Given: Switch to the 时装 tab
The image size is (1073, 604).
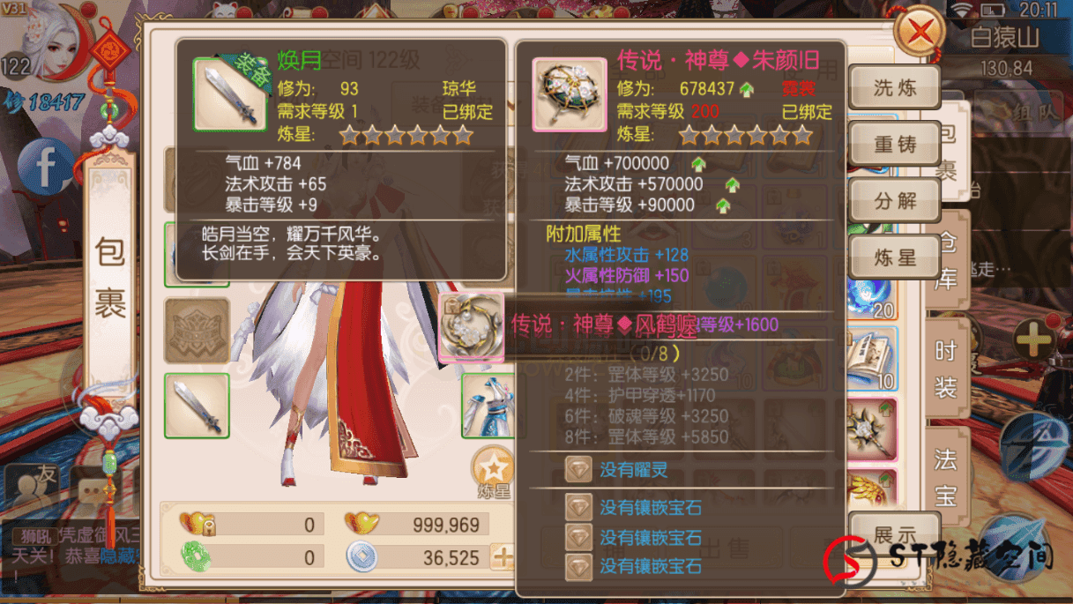Looking at the screenshot, I should (947, 368).
